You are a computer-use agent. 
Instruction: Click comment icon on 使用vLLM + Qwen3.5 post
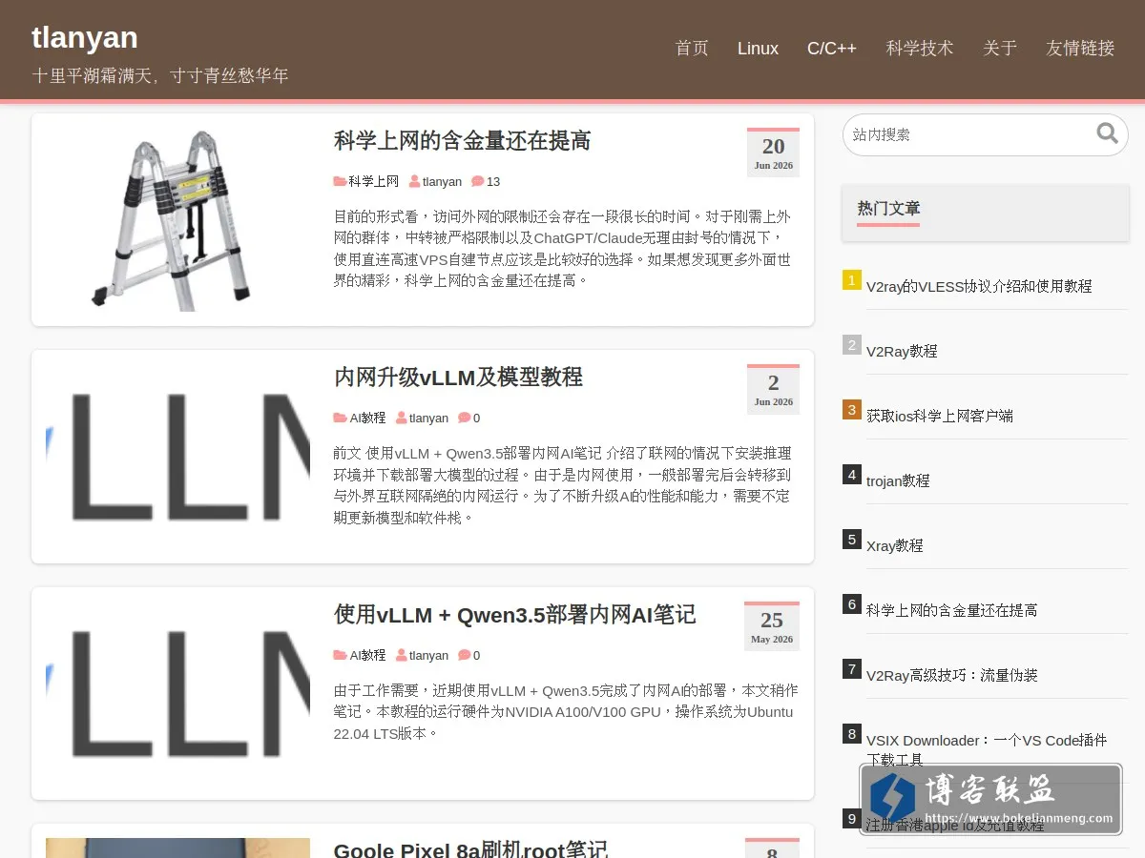coord(464,655)
